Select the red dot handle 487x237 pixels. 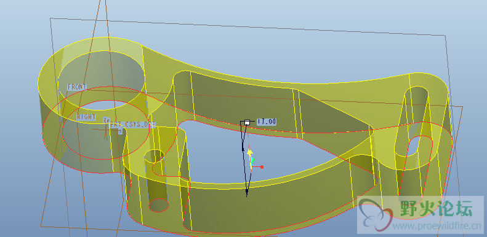[262, 167]
